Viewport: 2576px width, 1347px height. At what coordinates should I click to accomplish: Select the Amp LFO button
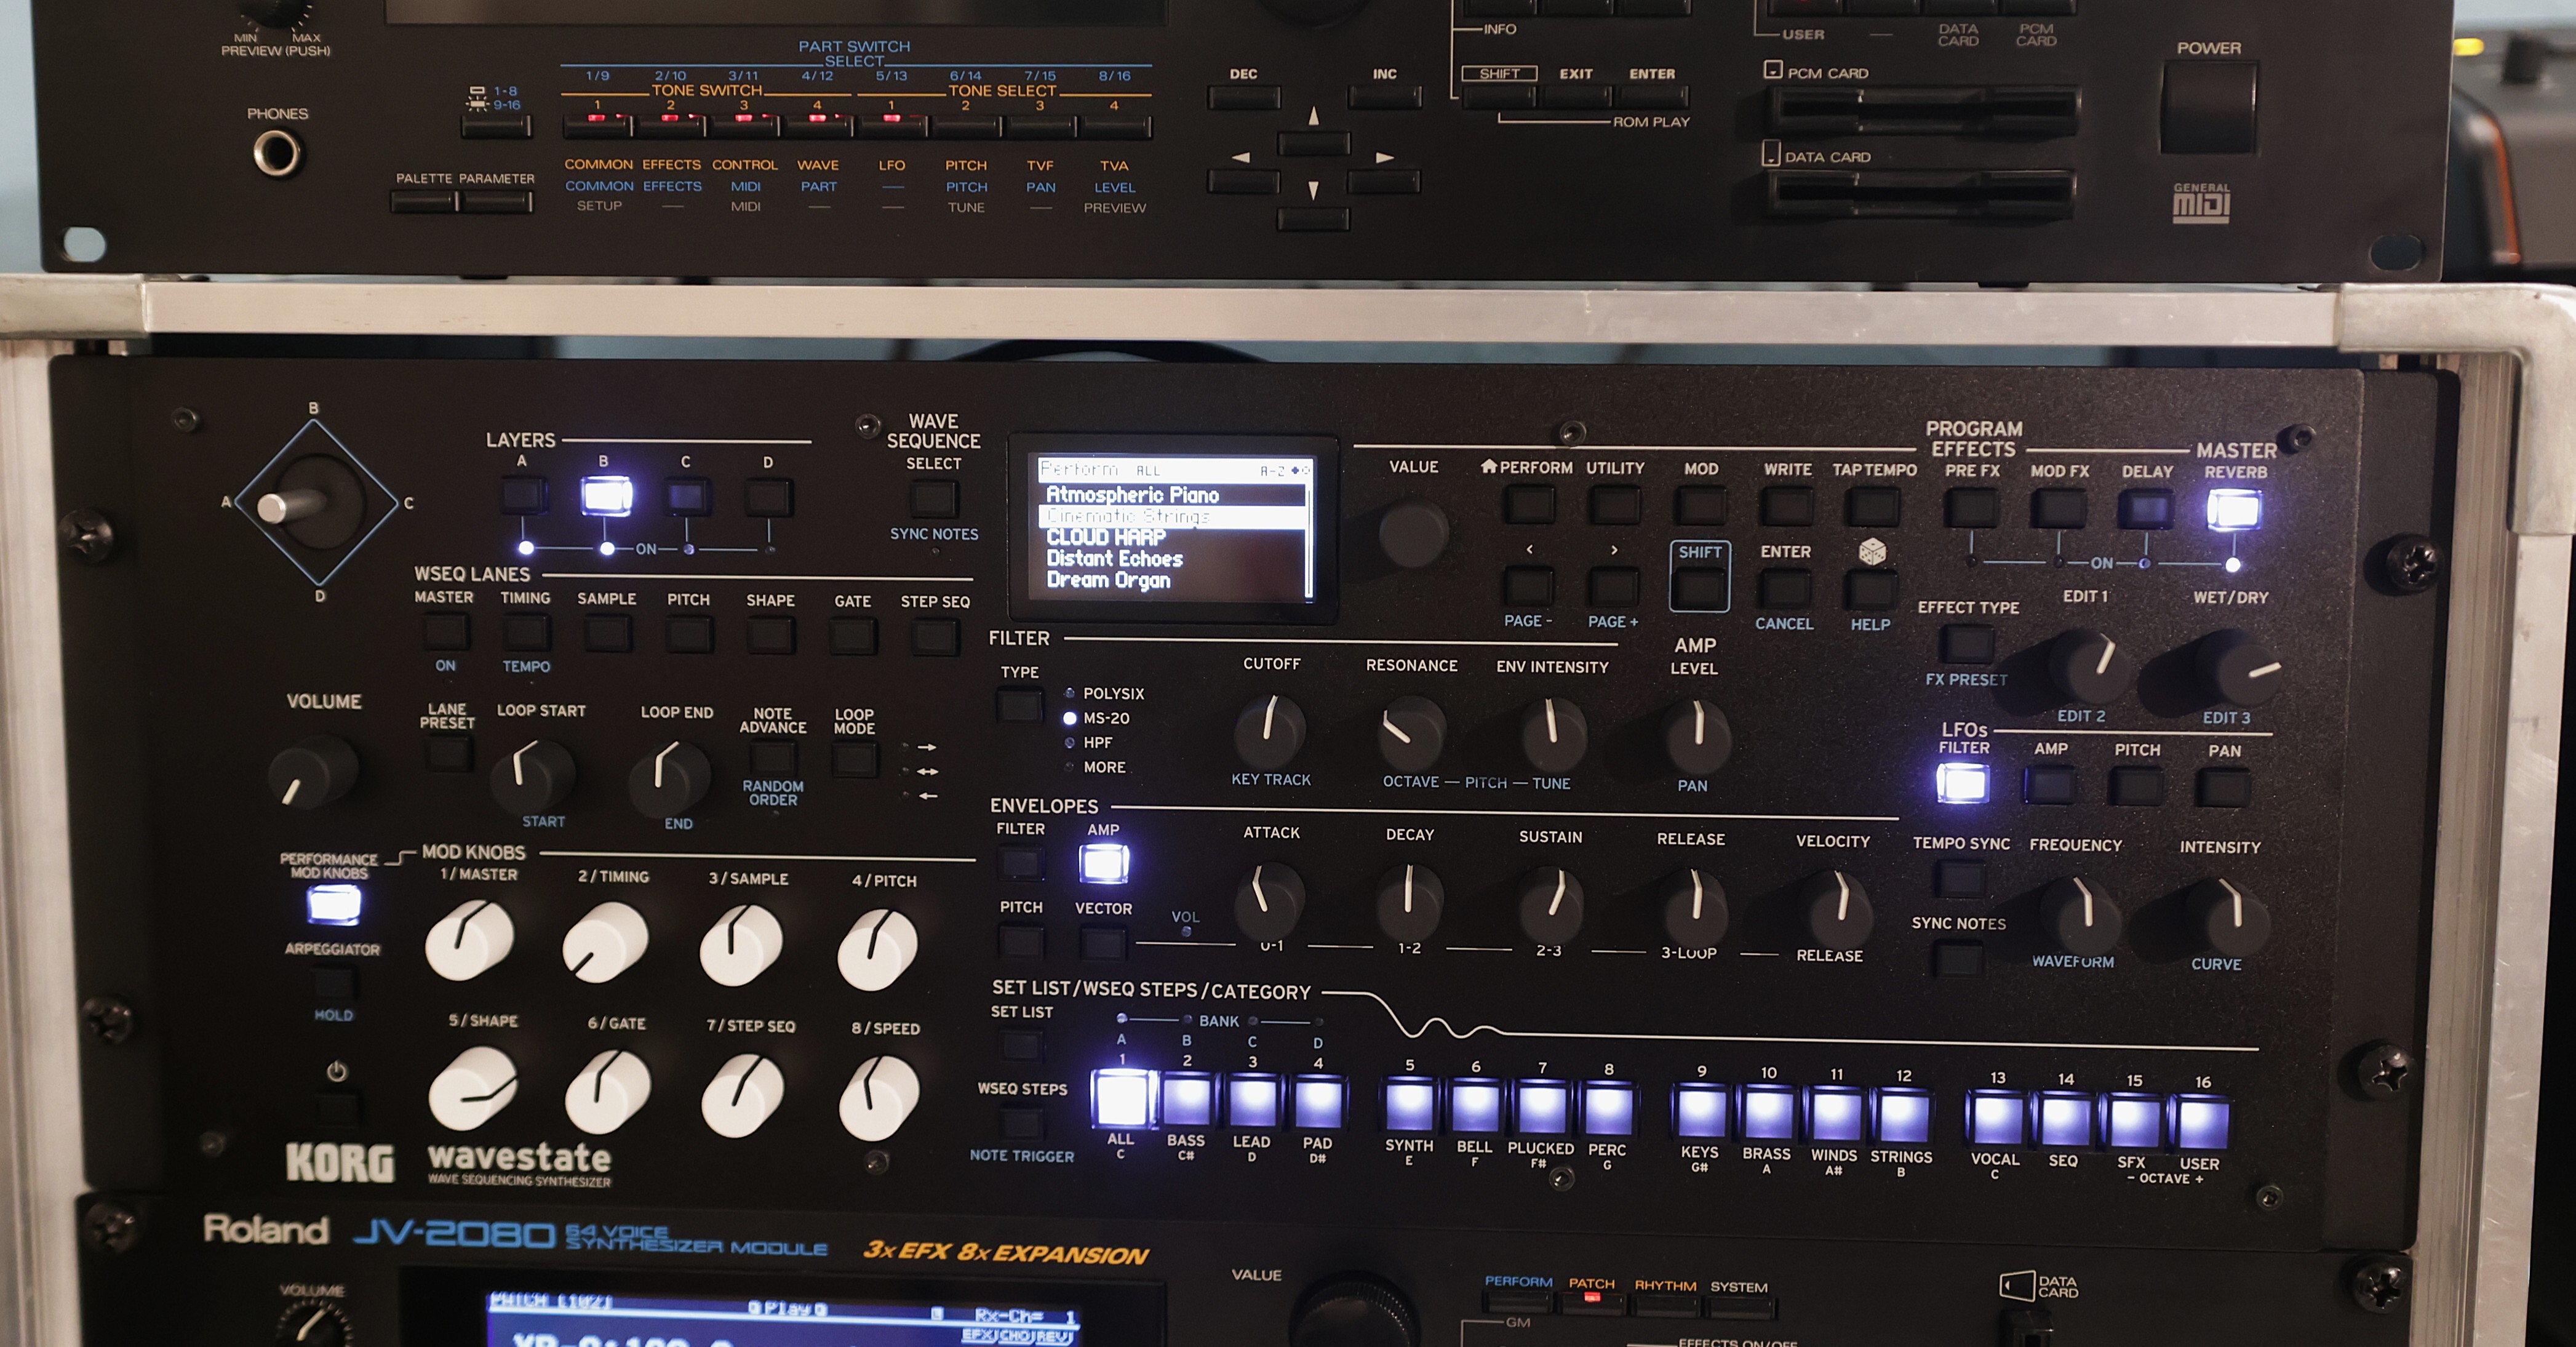pyautogui.click(x=2050, y=785)
